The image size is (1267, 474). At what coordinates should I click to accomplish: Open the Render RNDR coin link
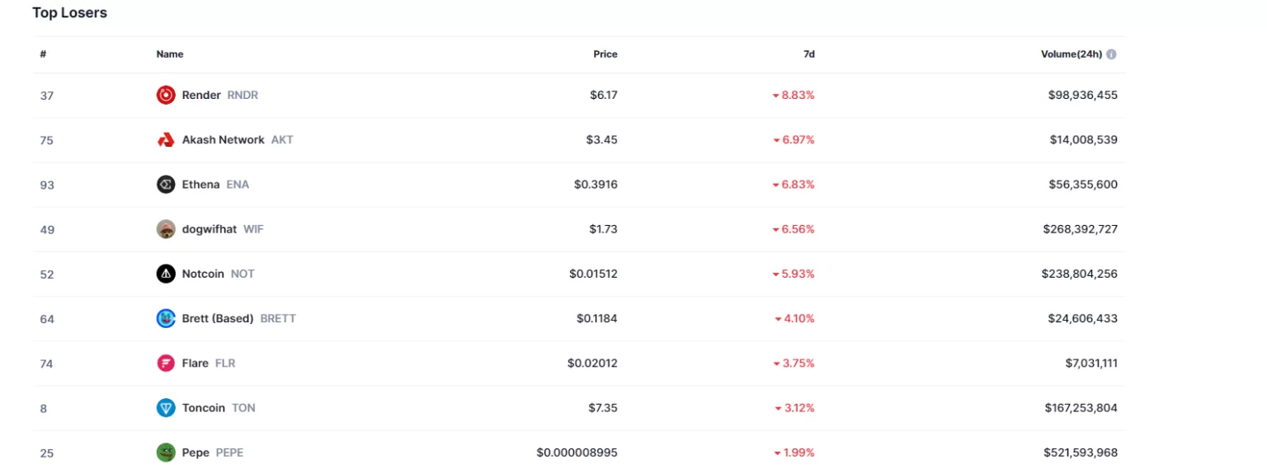[219, 96]
